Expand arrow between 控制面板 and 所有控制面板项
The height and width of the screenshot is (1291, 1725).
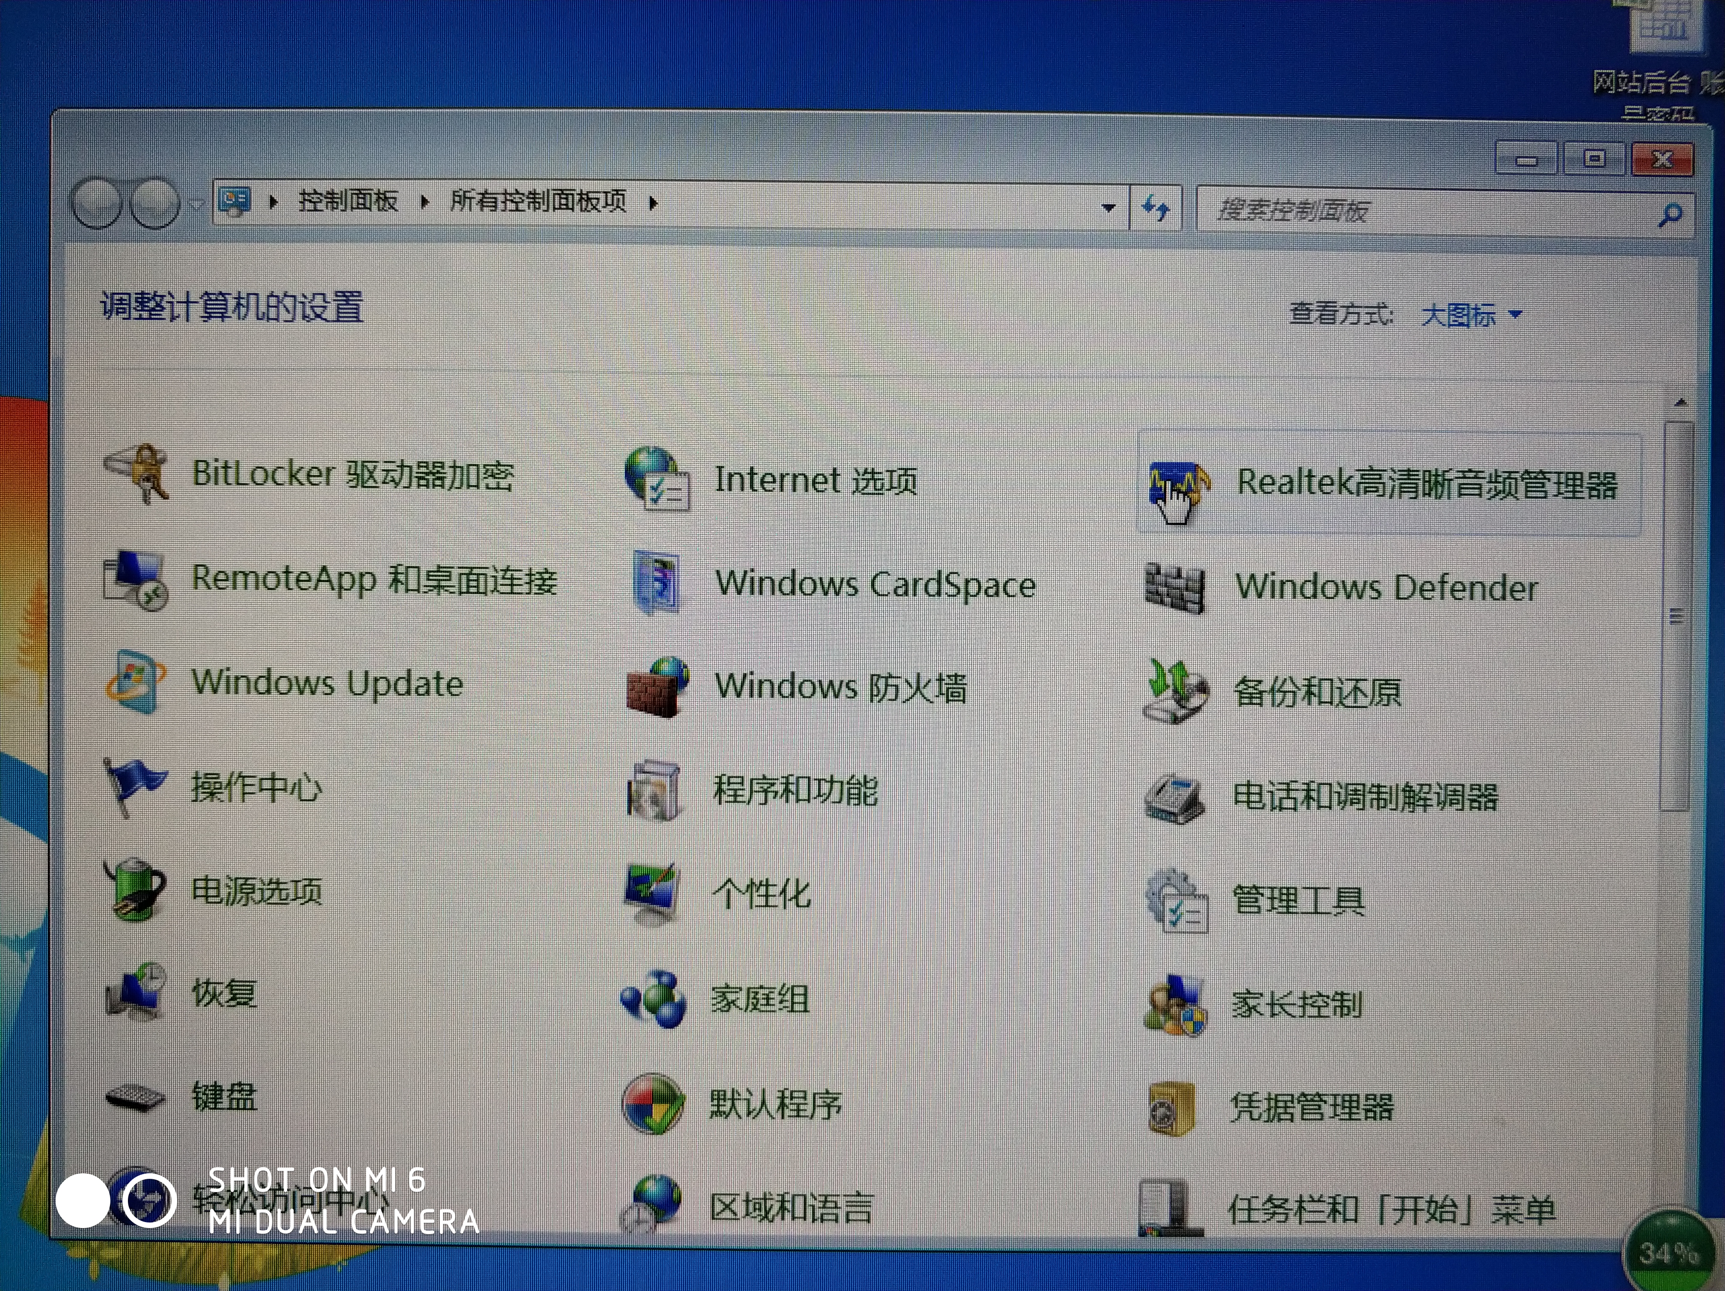424,202
